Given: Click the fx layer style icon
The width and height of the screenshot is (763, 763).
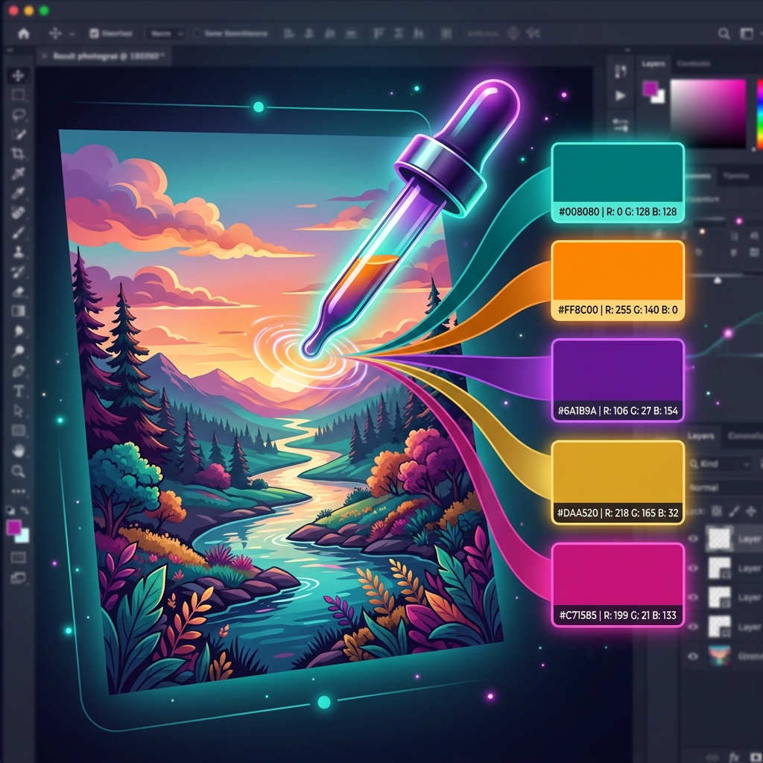Looking at the screenshot, I should click(x=734, y=757).
